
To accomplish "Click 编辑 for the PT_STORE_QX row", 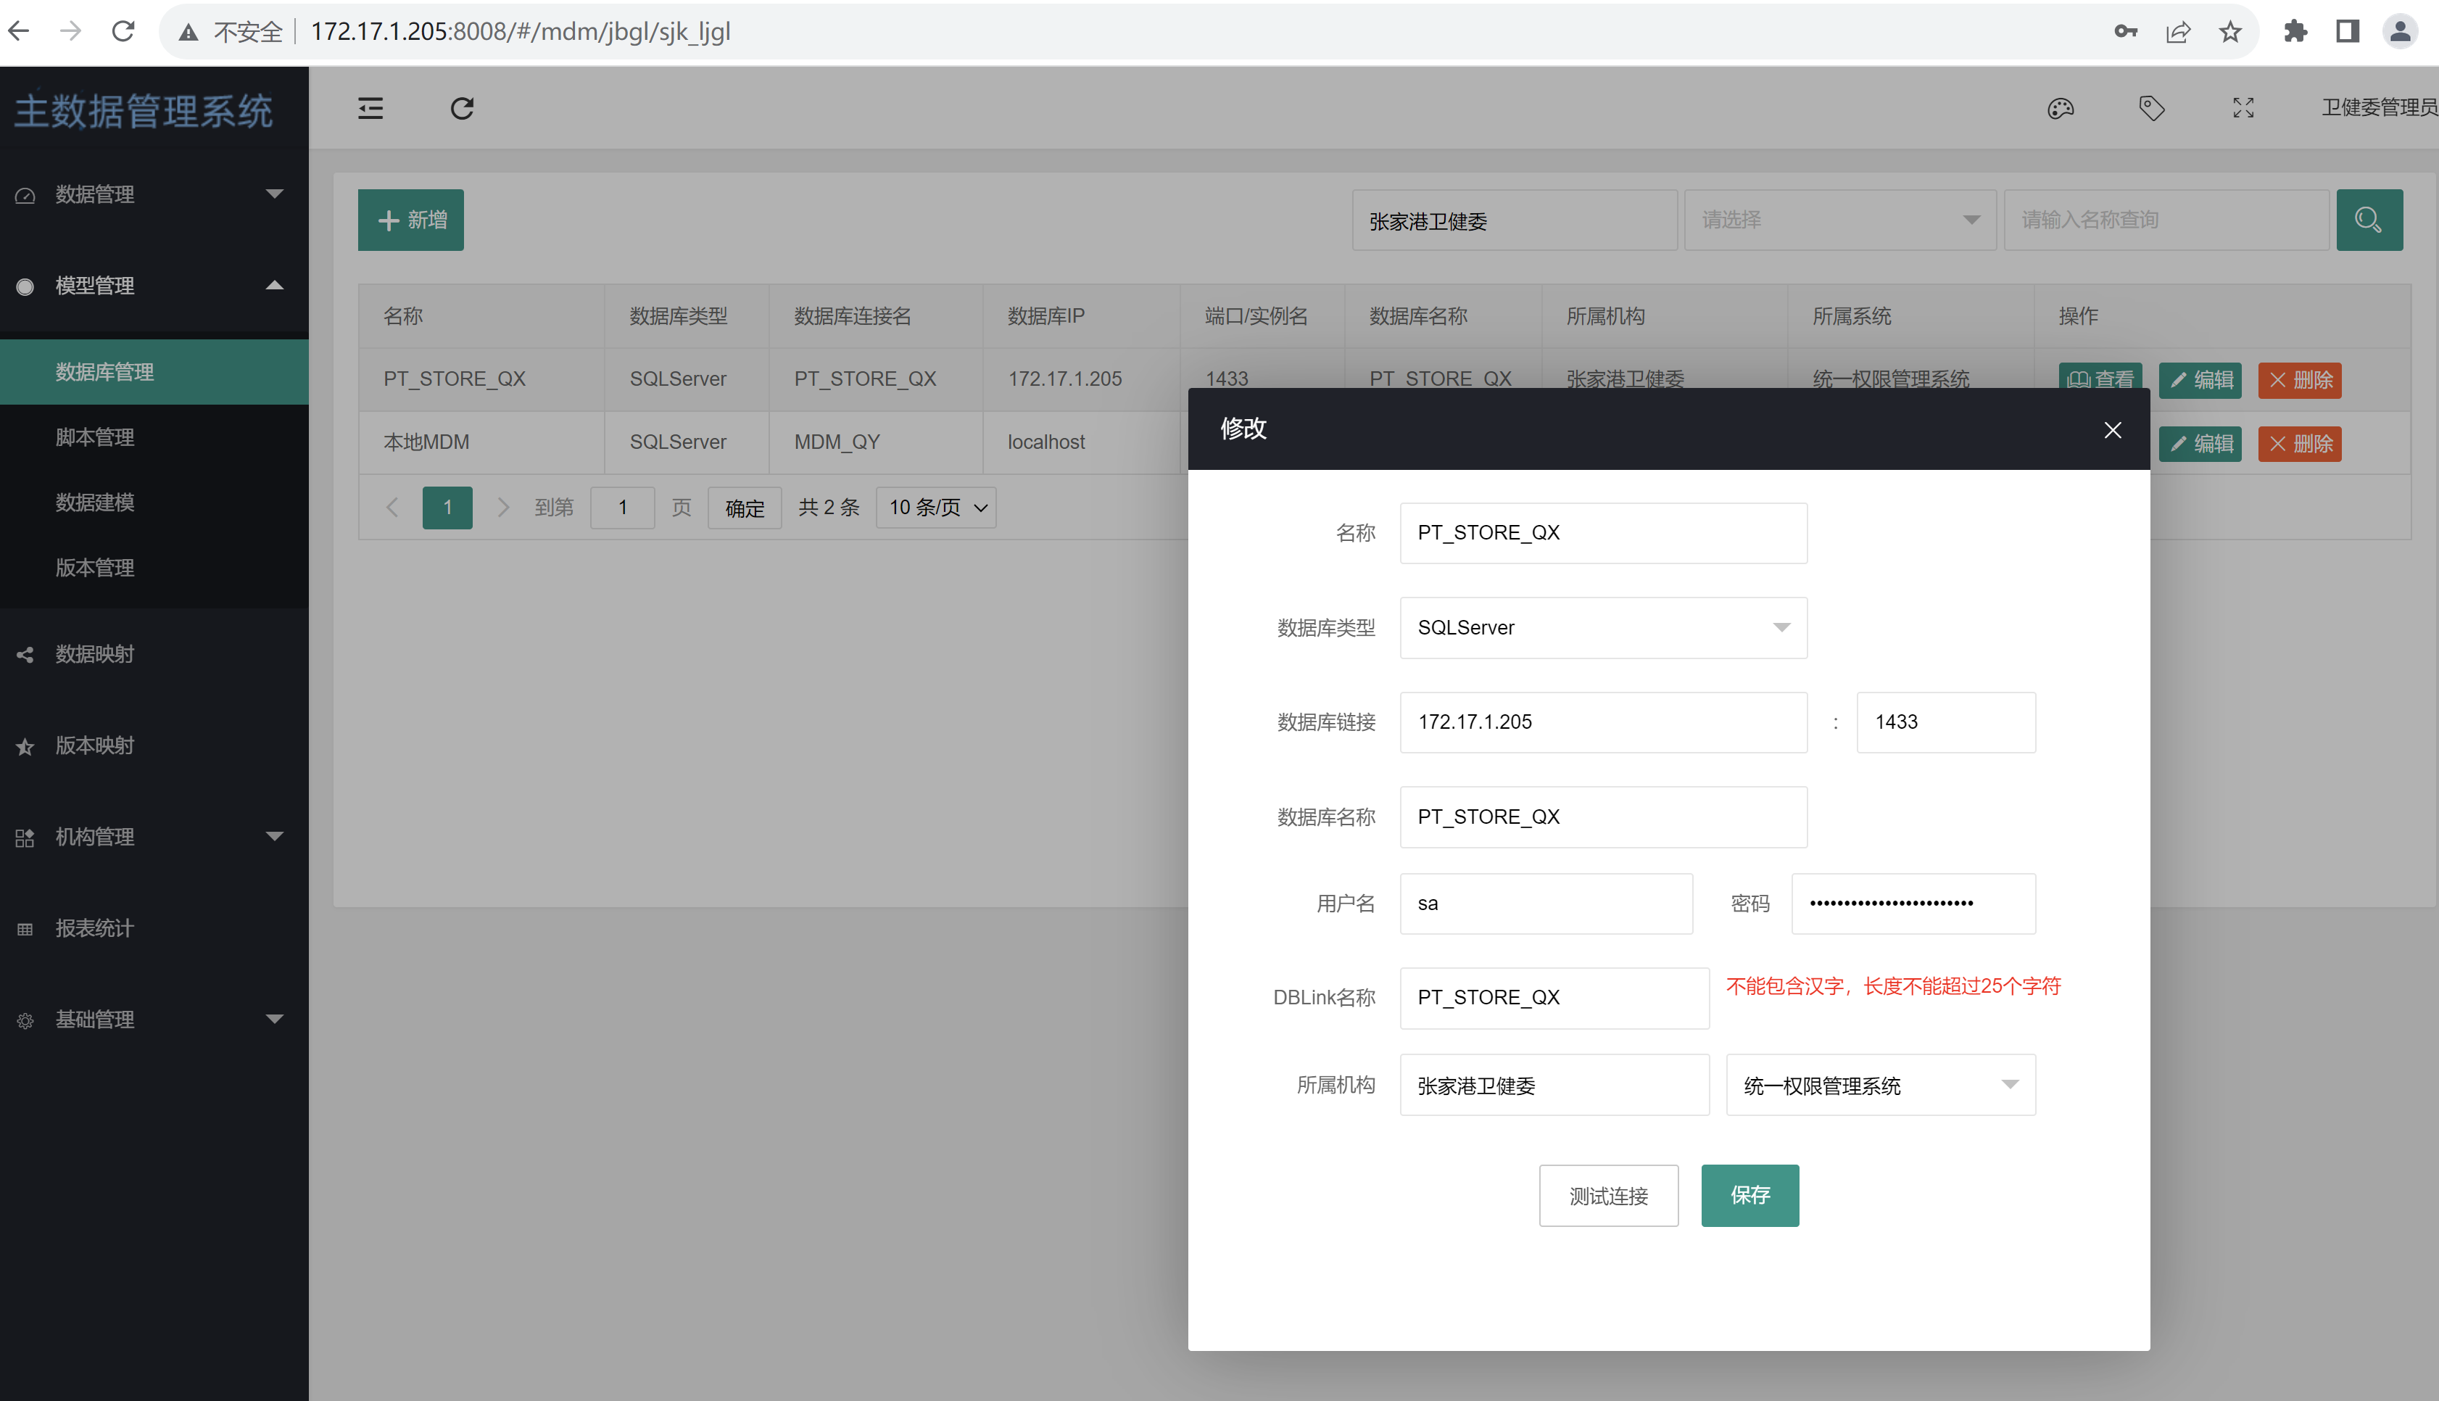I will tap(2200, 380).
